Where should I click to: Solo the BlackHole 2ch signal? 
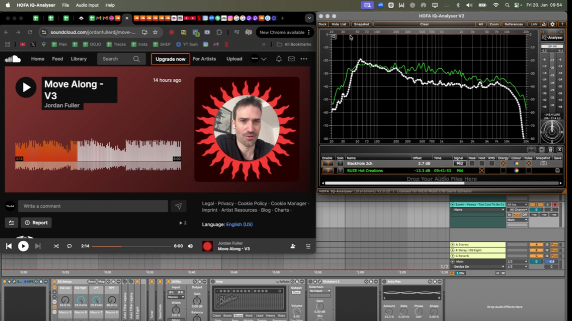[340, 164]
